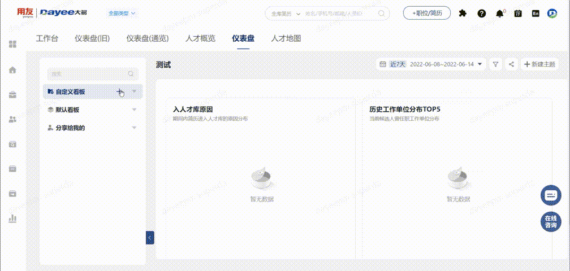Image resolution: width=570 pixels, height=271 pixels.
Task: Click the filter funnel icon
Action: tap(495, 64)
